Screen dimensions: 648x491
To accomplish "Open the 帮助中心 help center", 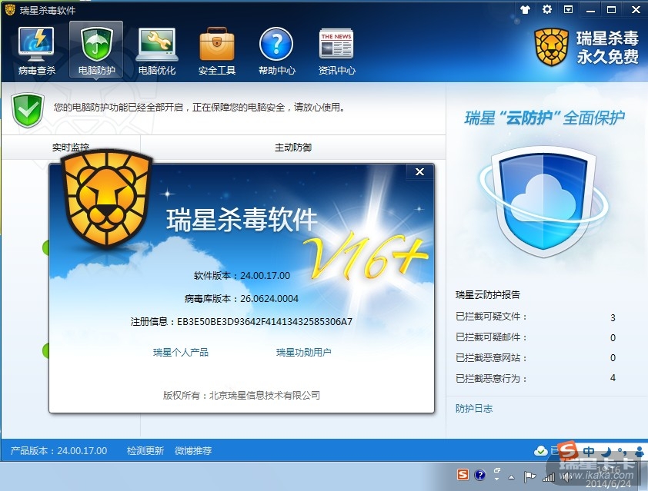I will pos(276,50).
